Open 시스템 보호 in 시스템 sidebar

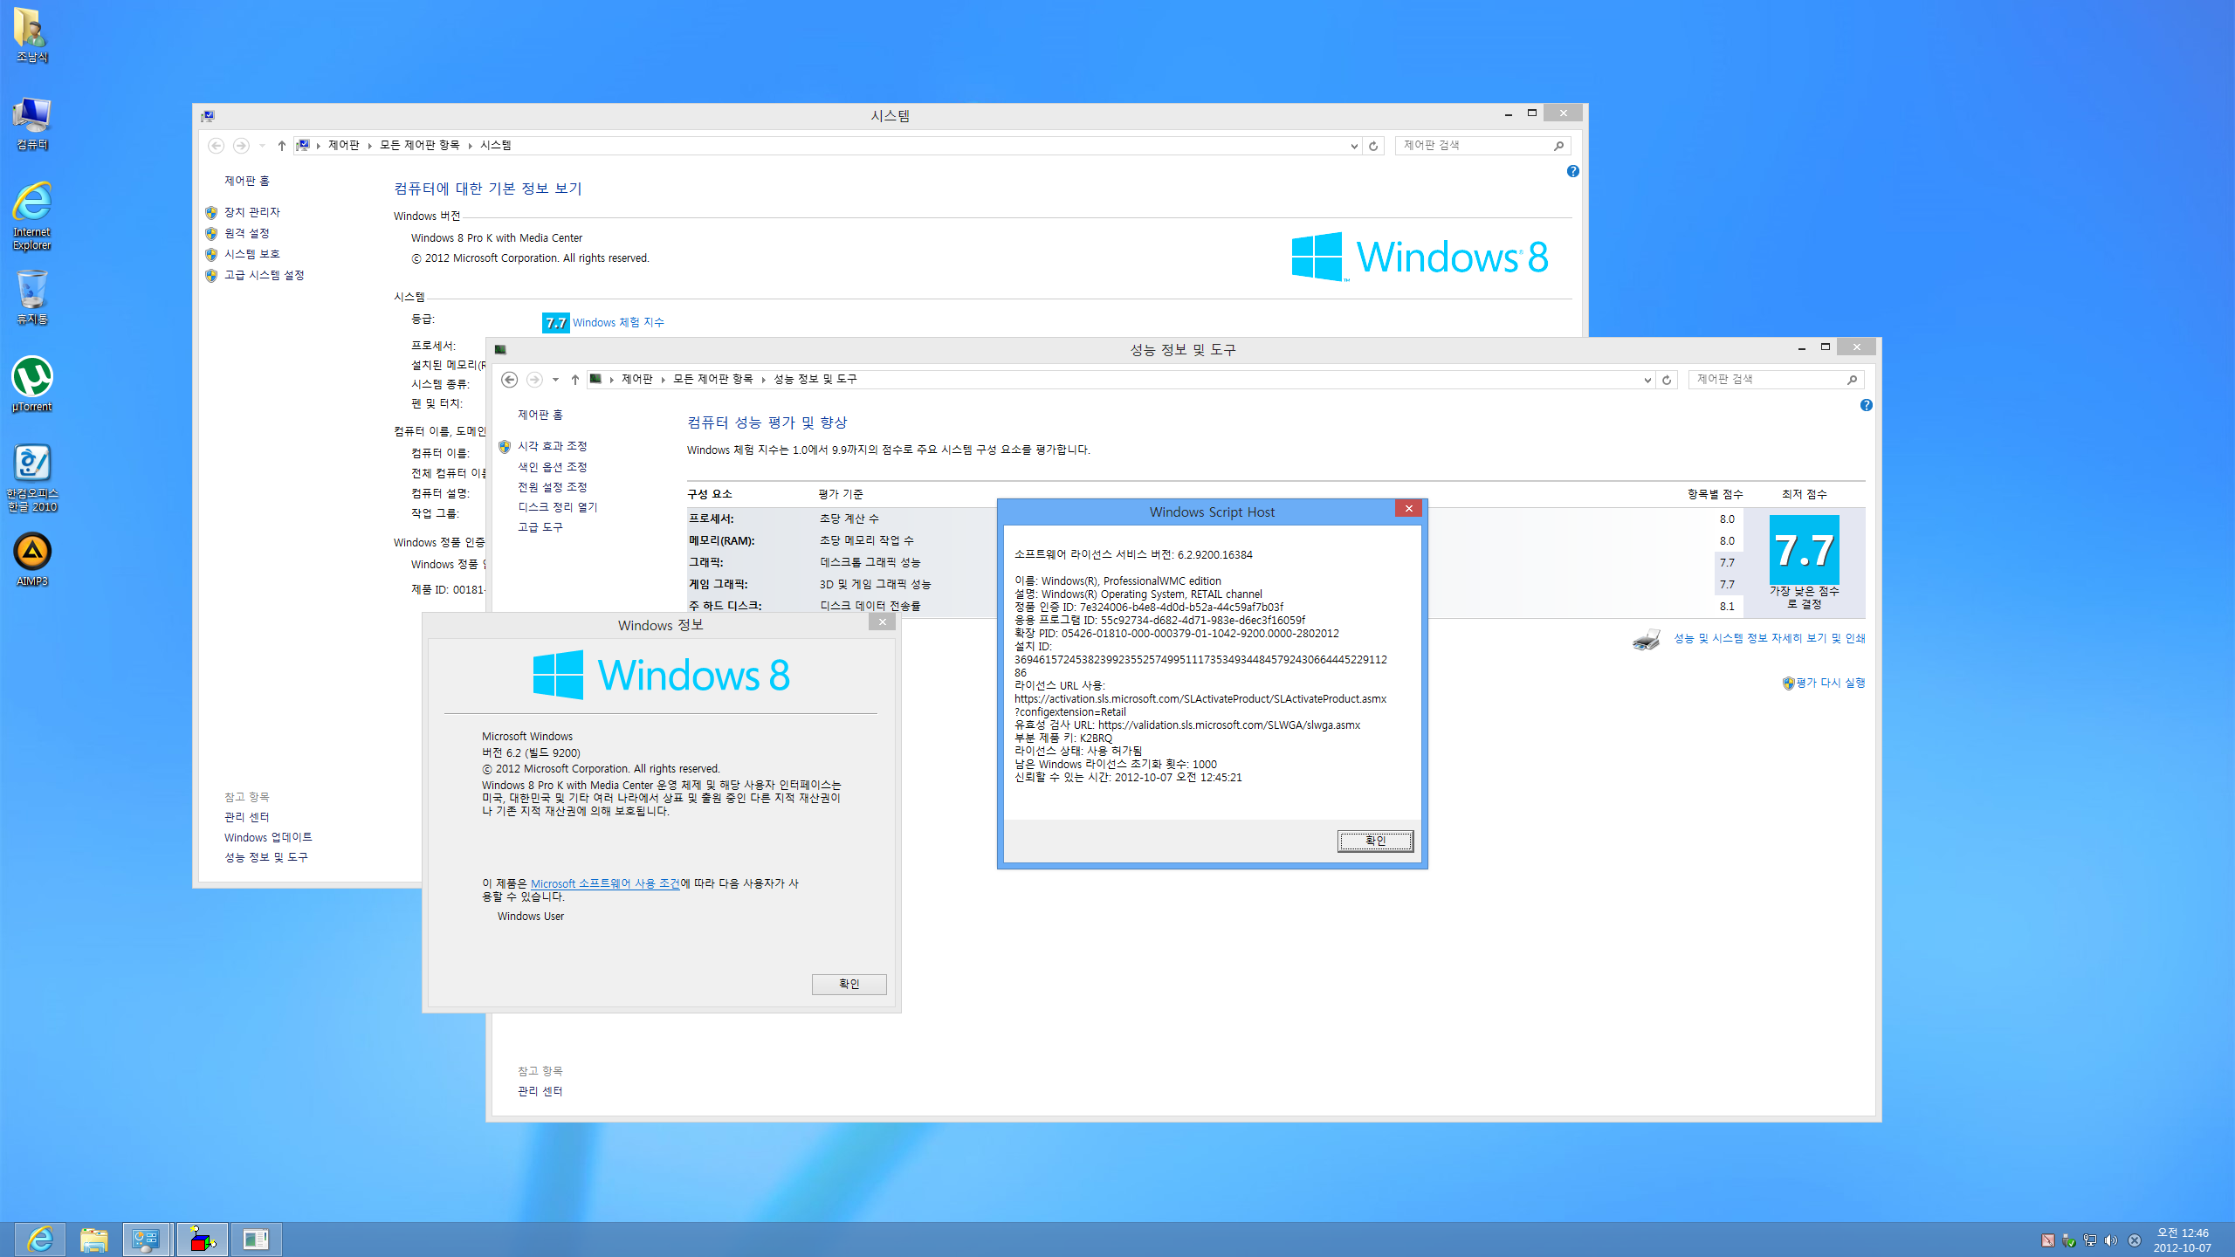[x=252, y=254]
